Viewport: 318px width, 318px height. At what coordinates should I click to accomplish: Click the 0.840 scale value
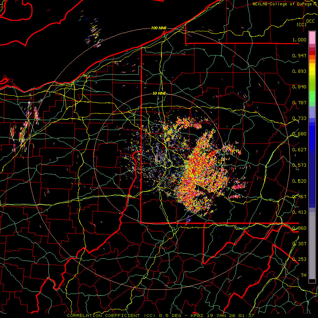[299, 87]
